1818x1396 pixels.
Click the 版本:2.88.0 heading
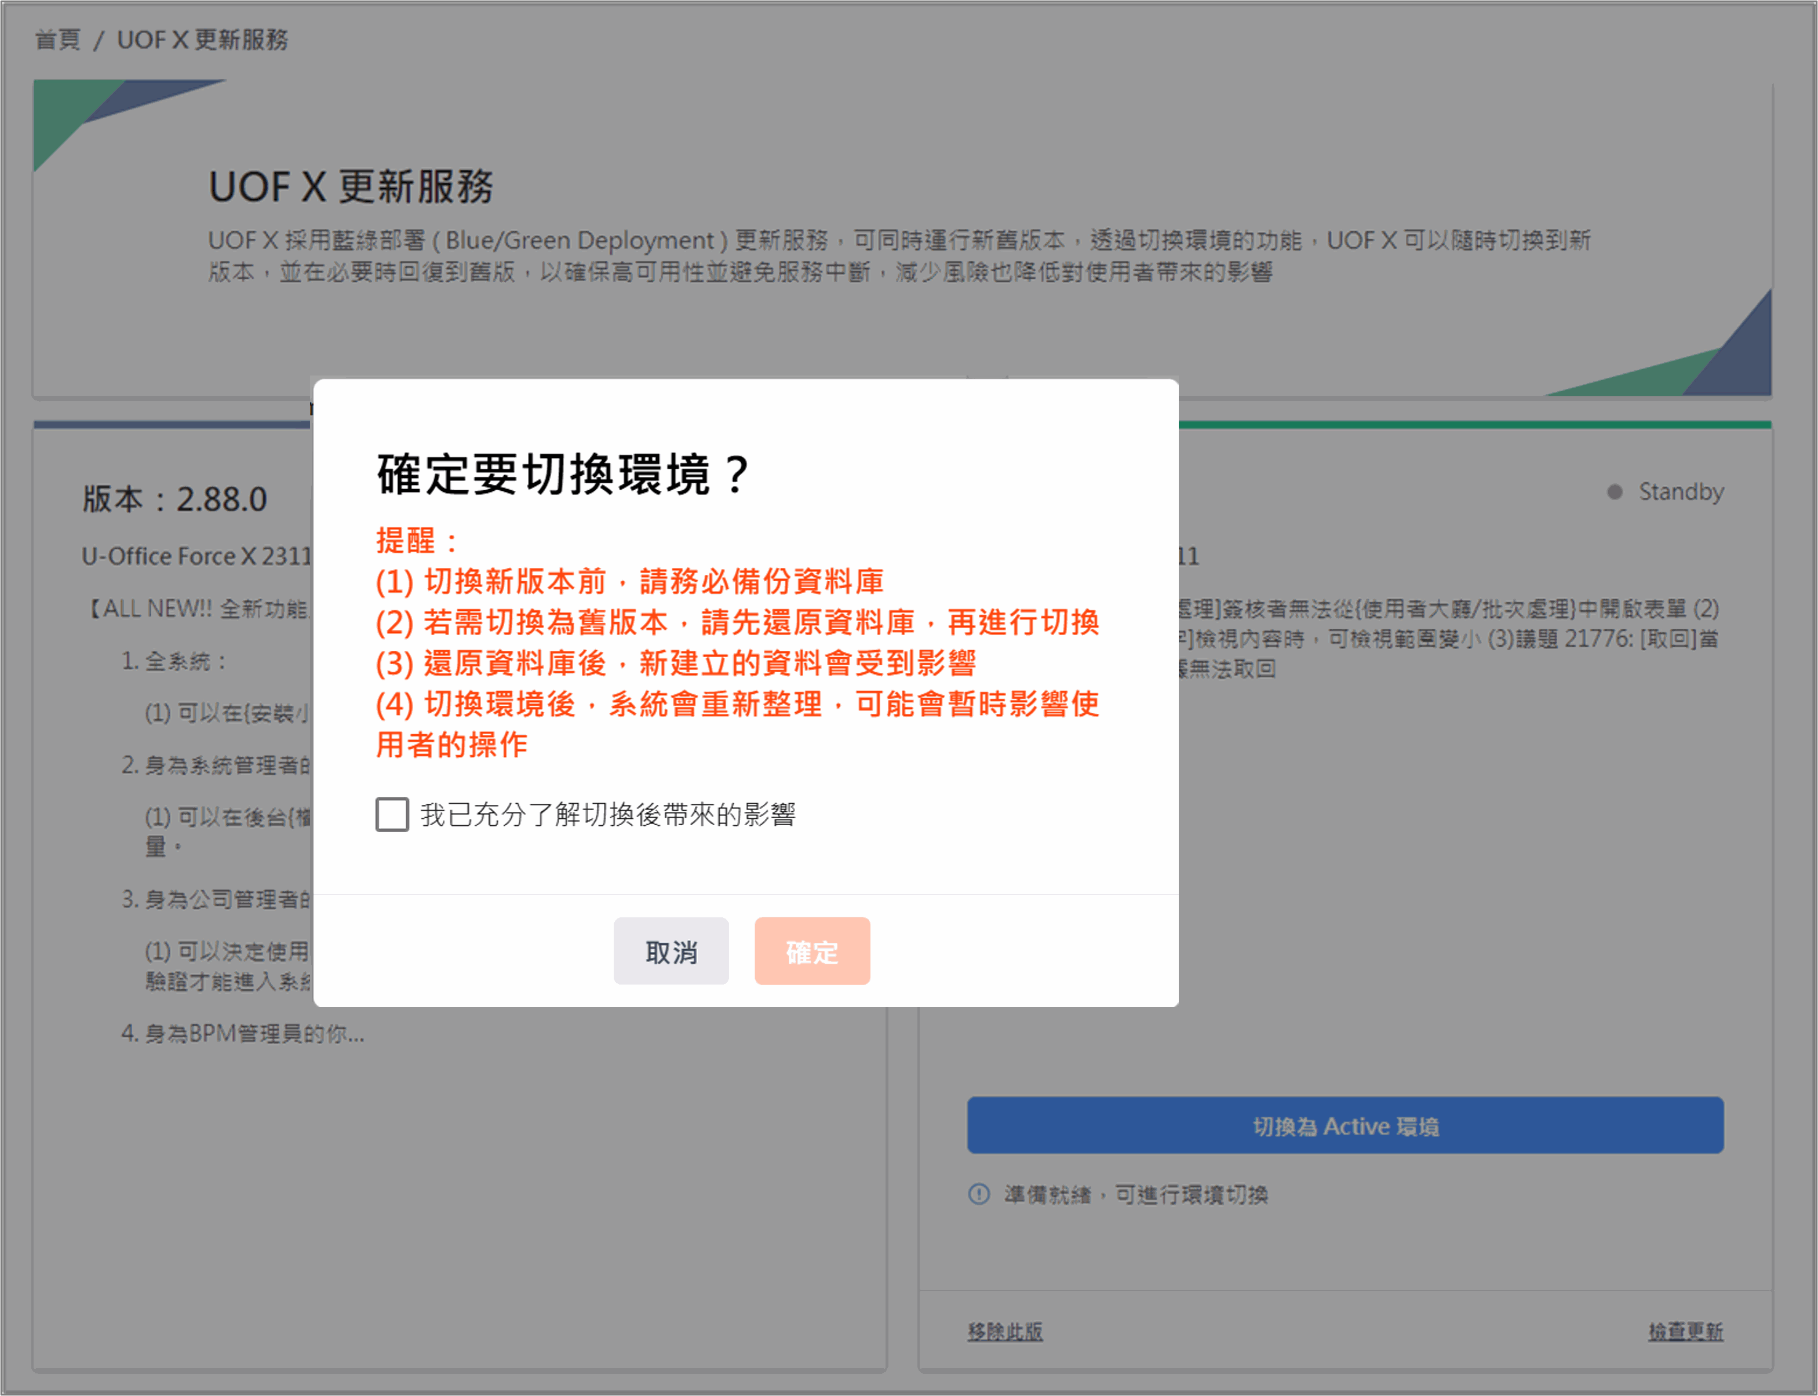174,500
